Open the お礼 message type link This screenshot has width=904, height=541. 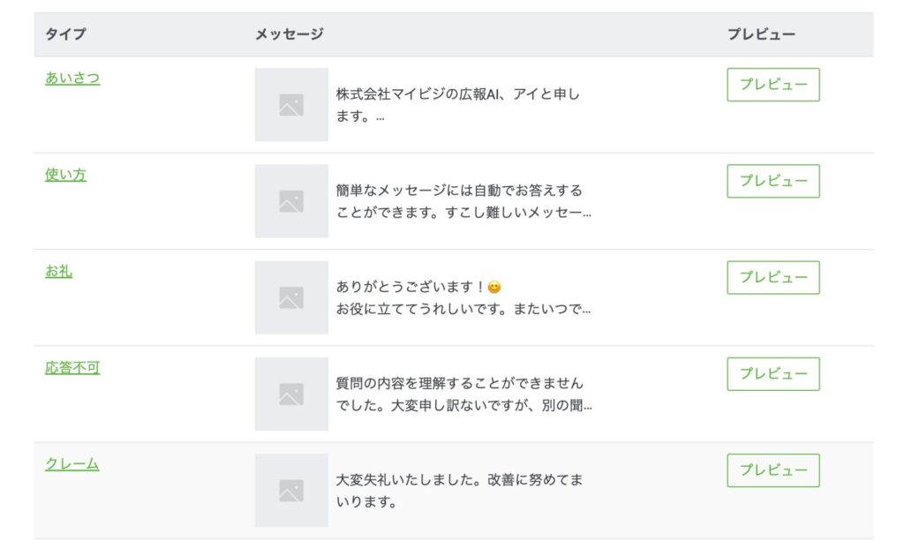pos(59,271)
